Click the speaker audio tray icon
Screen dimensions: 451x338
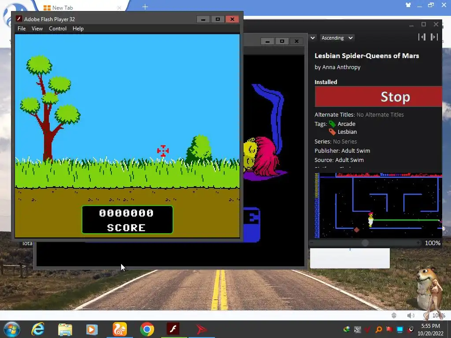(411, 329)
